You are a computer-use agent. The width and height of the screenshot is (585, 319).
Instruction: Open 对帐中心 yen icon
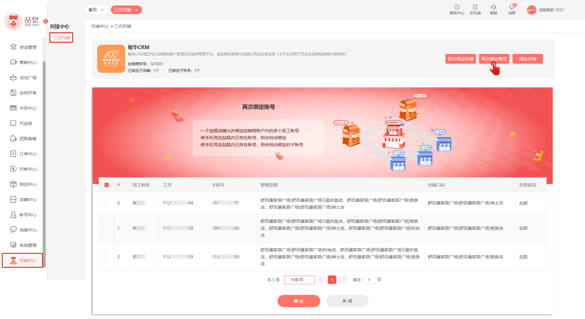[x=13, y=169]
